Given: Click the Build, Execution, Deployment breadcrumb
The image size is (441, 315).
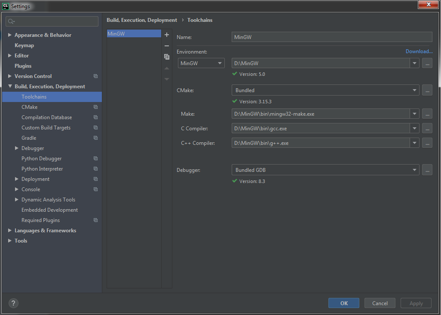Looking at the screenshot, I should pyautogui.click(x=142, y=20).
